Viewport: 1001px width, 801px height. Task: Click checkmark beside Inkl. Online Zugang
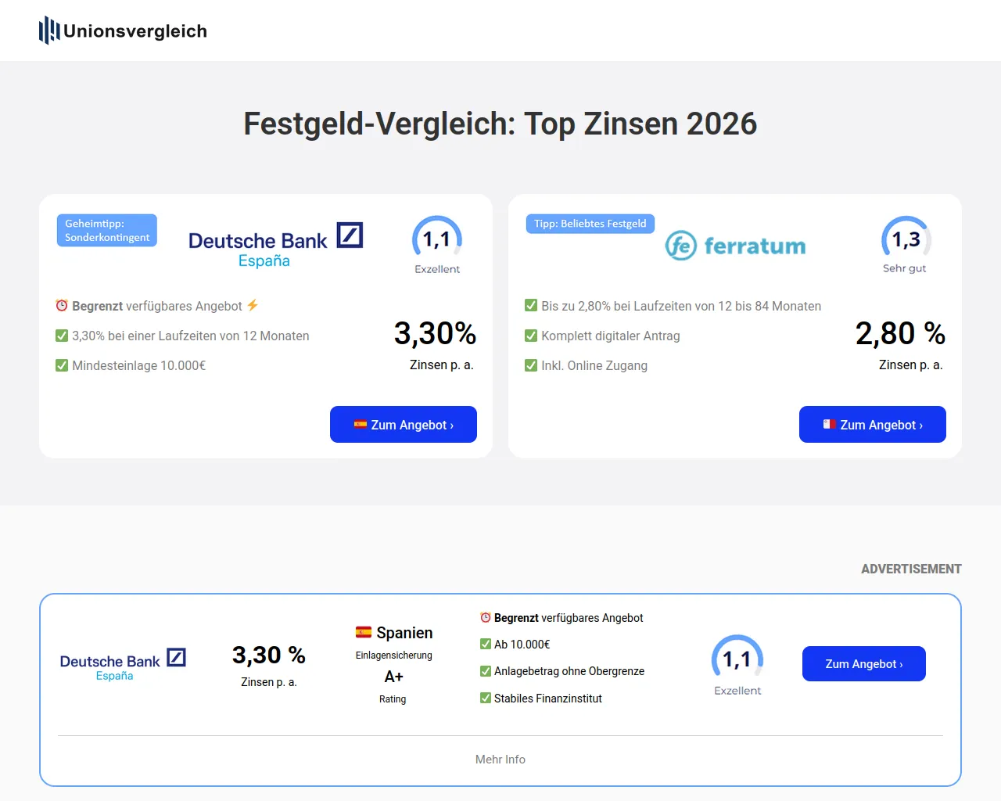pyautogui.click(x=531, y=365)
